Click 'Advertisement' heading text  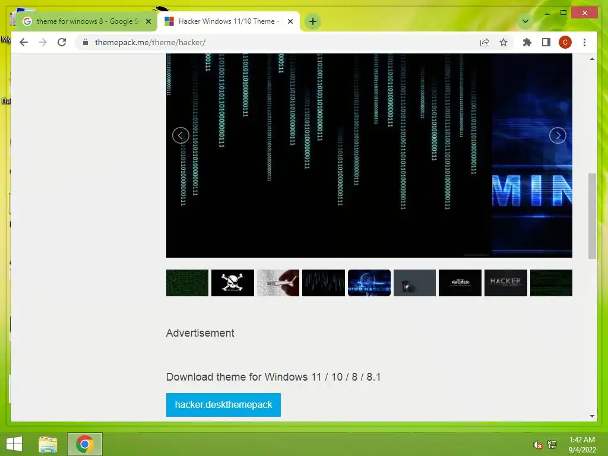(x=200, y=333)
